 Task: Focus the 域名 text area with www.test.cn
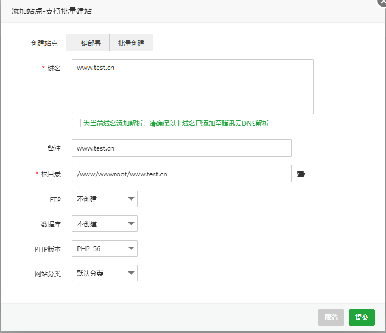pos(193,87)
